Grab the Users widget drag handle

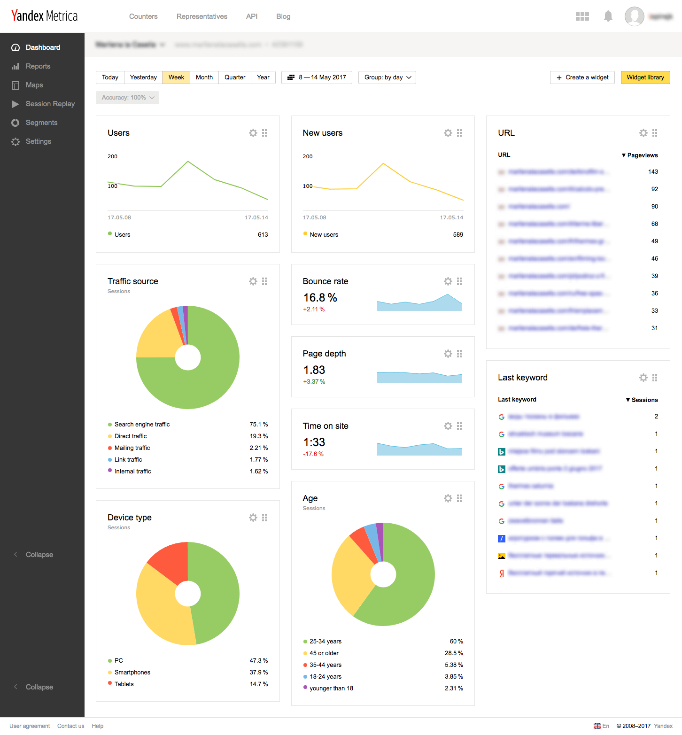264,133
